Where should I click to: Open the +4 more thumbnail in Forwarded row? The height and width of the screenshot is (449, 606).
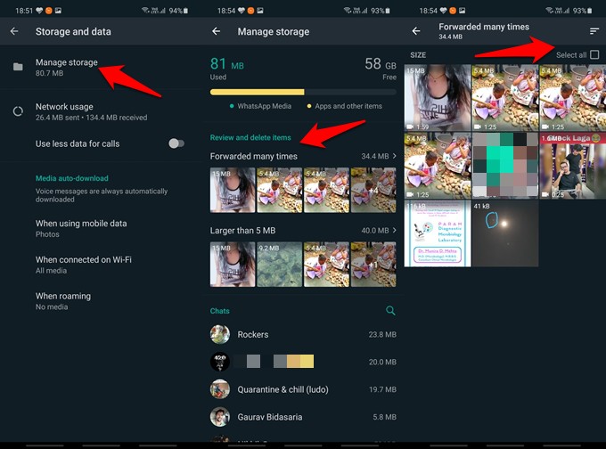(373, 190)
